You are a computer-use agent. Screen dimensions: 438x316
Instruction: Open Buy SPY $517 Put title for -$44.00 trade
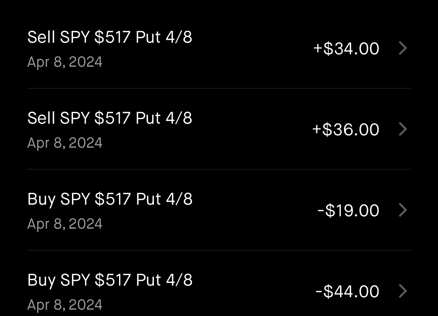pyautogui.click(x=110, y=280)
